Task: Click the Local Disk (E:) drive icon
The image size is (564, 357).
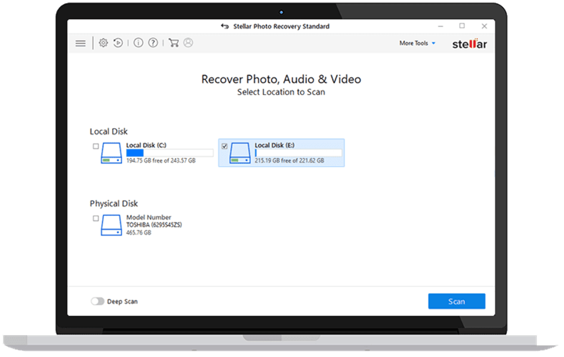Action: click(x=240, y=153)
